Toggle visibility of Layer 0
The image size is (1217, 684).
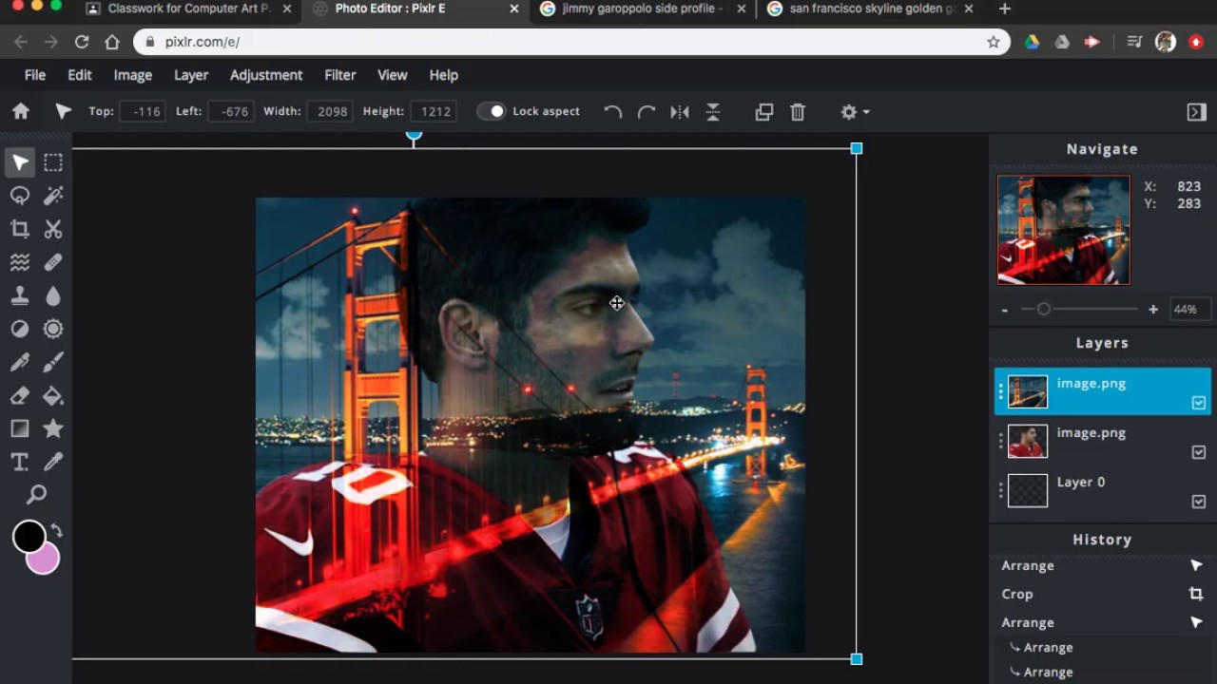(1198, 502)
